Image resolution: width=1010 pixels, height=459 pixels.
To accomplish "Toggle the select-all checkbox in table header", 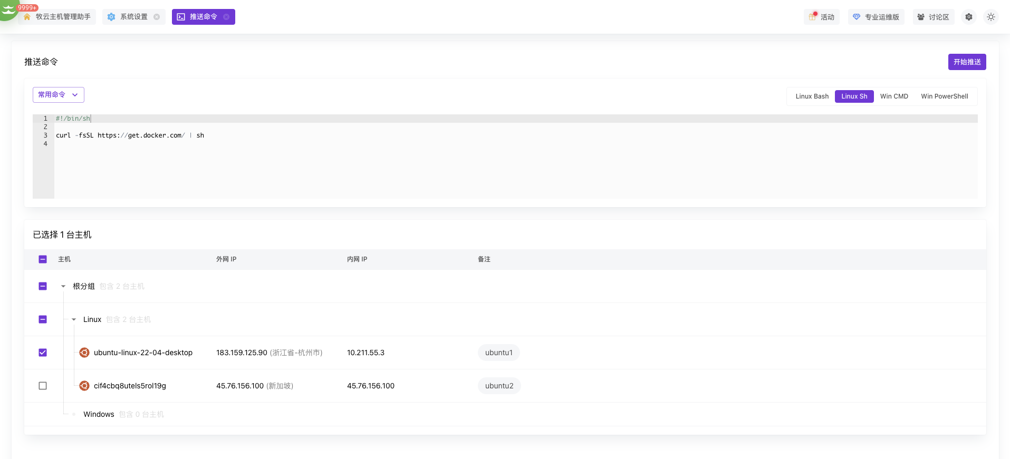I will (43, 259).
